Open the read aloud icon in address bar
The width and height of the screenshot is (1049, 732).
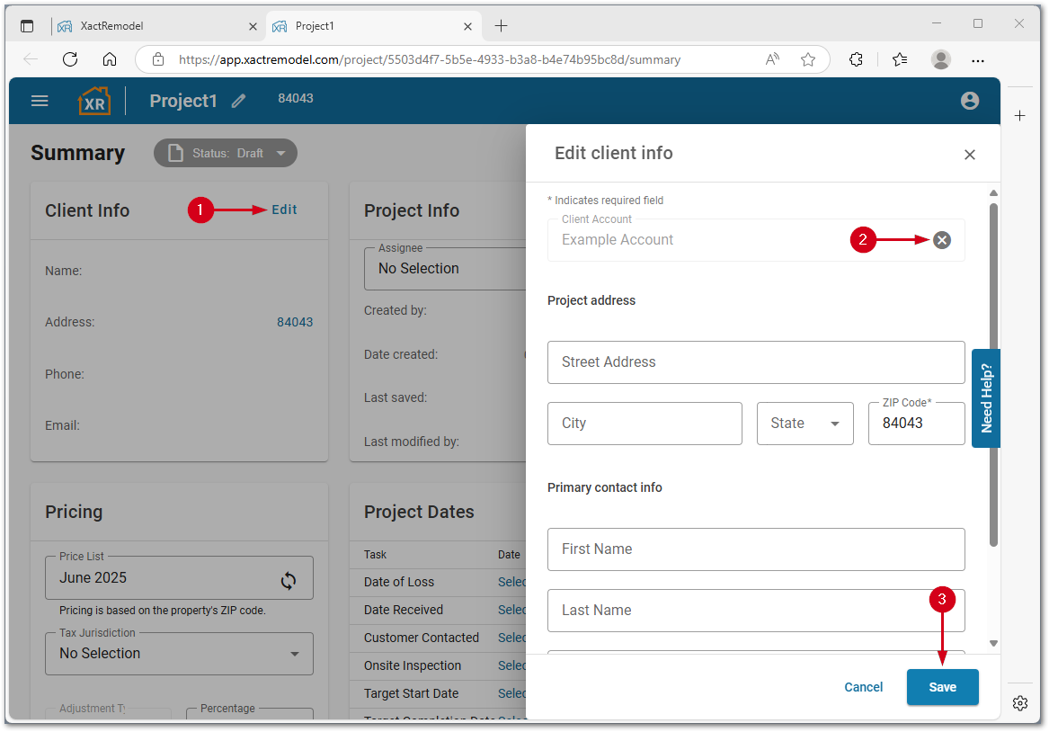point(773,59)
